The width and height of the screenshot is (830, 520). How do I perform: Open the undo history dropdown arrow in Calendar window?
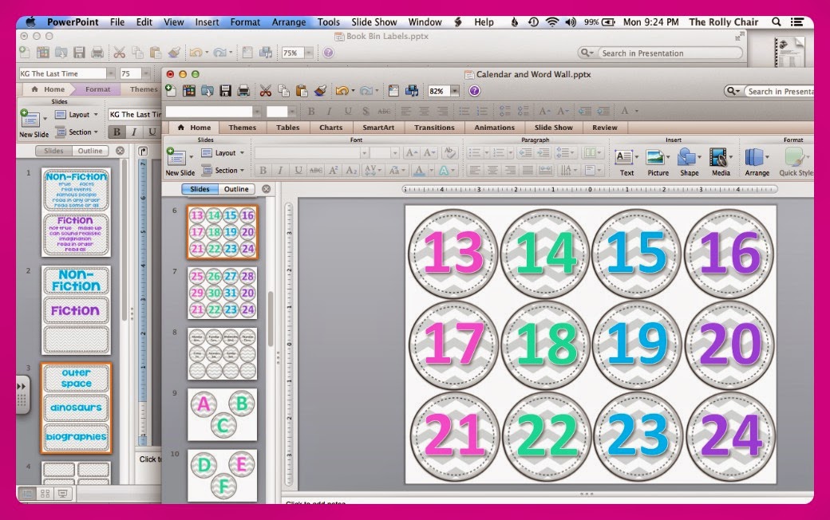click(353, 91)
